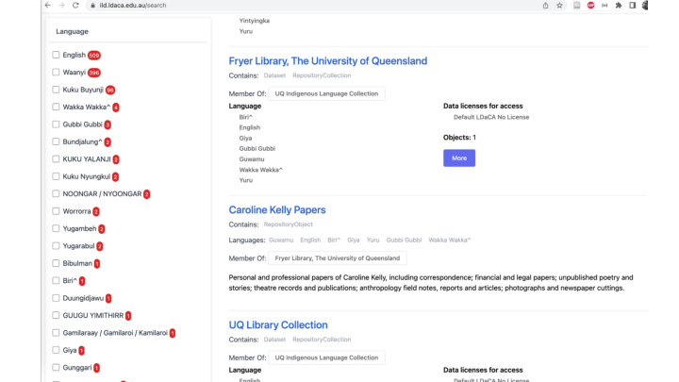Image resolution: width=679 pixels, height=382 pixels.
Task: Check the Waanyi language filter
Action: (x=56, y=72)
